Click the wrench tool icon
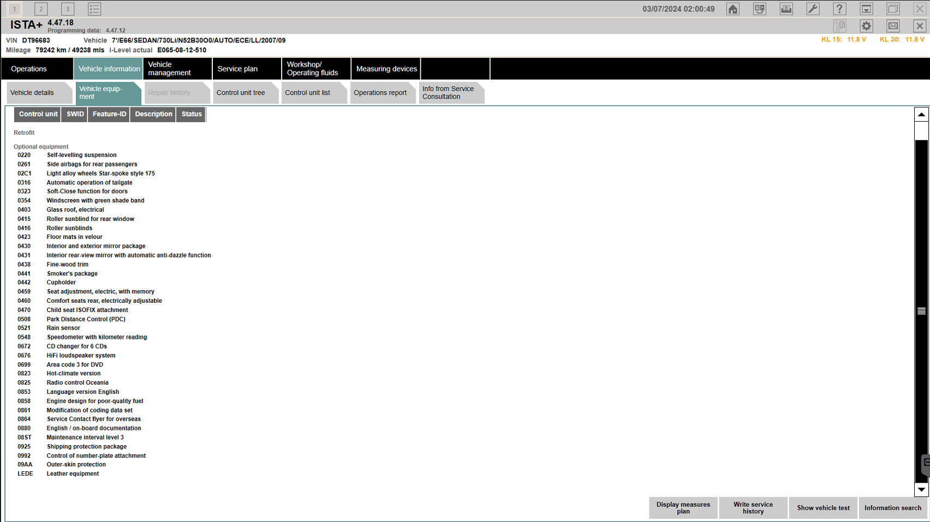The width and height of the screenshot is (930, 522). click(x=813, y=9)
